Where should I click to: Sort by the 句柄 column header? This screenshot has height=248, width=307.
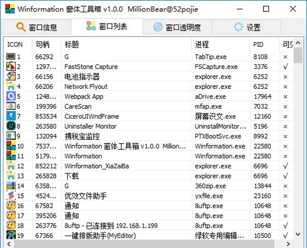point(47,44)
